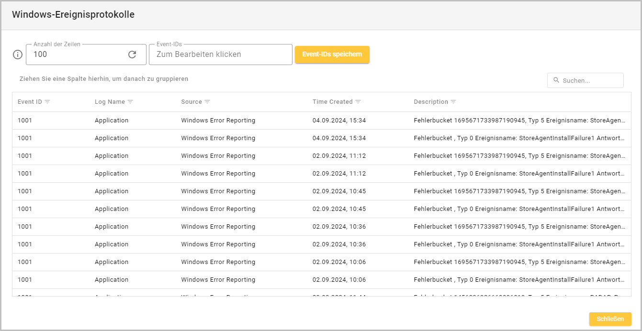Focus the Anzahl der Zeilen input field
642x331 pixels.
click(x=77, y=55)
